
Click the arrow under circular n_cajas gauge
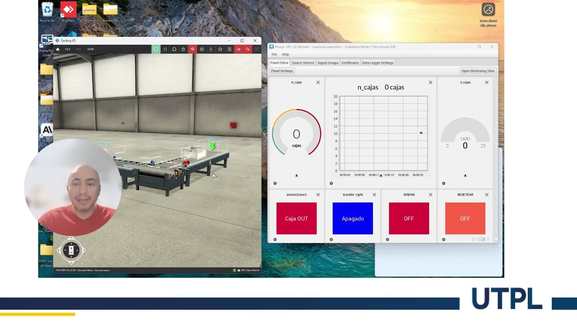(297, 175)
